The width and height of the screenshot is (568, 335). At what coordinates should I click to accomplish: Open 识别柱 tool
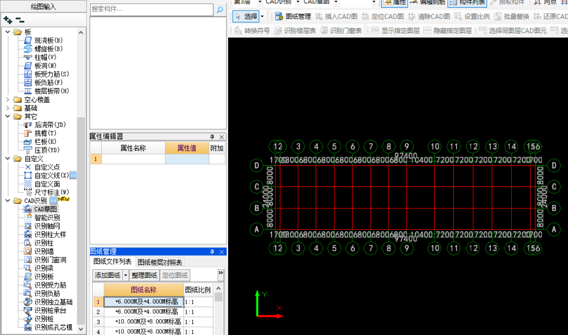(x=44, y=243)
